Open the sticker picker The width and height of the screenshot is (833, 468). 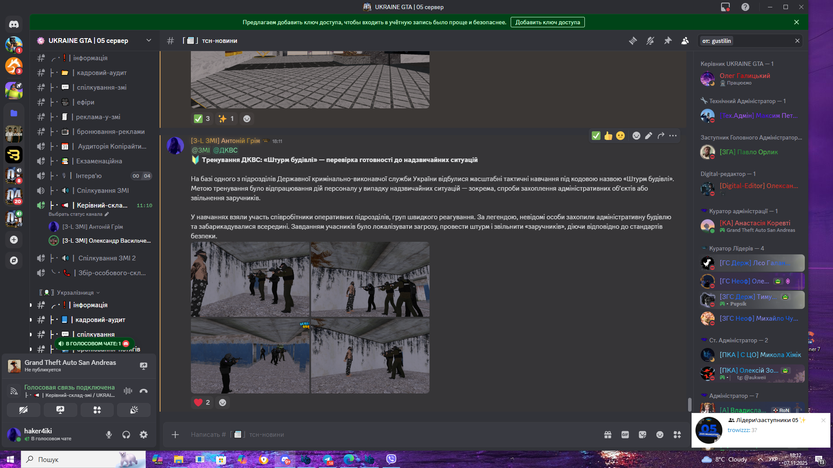pos(643,435)
